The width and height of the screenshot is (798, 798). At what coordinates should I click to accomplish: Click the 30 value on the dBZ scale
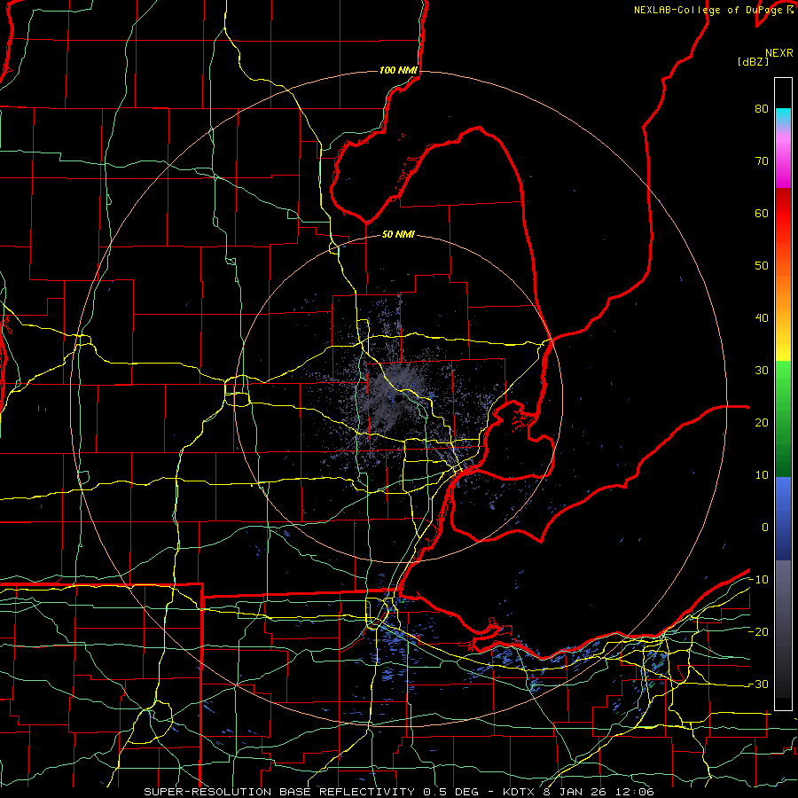[762, 370]
